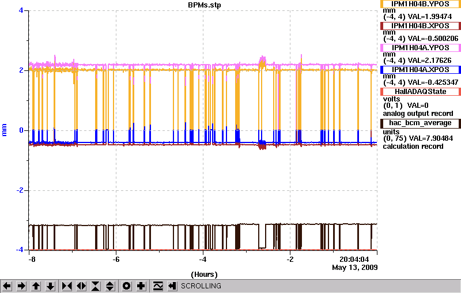Pan the graph right with the right arrow
This screenshot has width=461, height=293.
coord(21,286)
